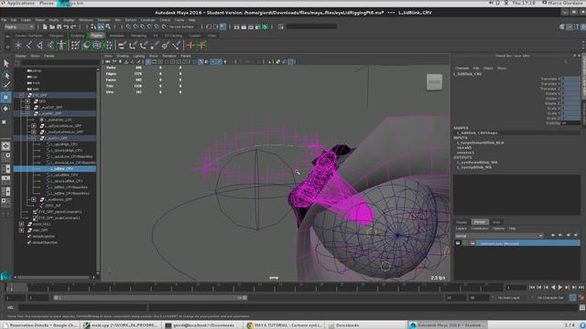
Task: Choose the Paint selection brush tool
Action: pos(6,85)
